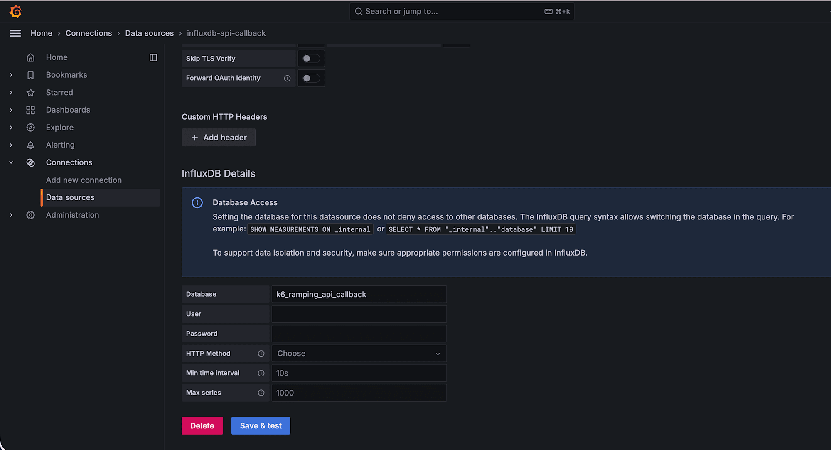Collapse the Connections sidebar section
The image size is (831, 450).
(x=11, y=162)
